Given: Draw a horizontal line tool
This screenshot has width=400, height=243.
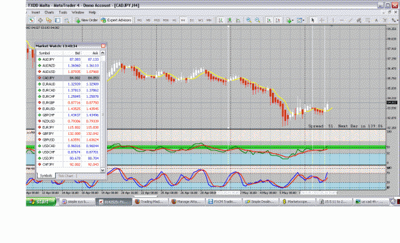Looking at the screenshot, I should (x=342, y=20).
